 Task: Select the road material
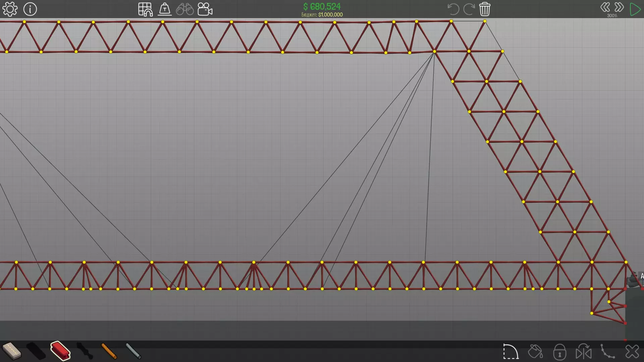[12, 351]
